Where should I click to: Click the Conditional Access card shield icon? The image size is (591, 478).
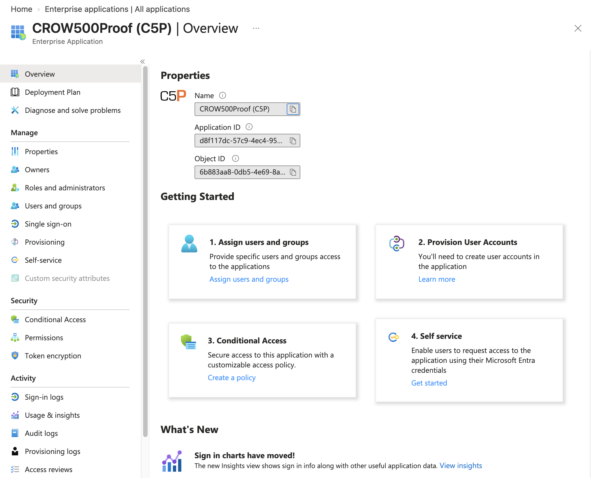(x=188, y=342)
